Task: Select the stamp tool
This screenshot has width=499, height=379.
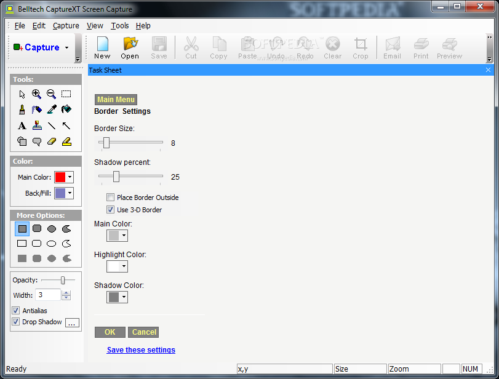Action: 36,126
